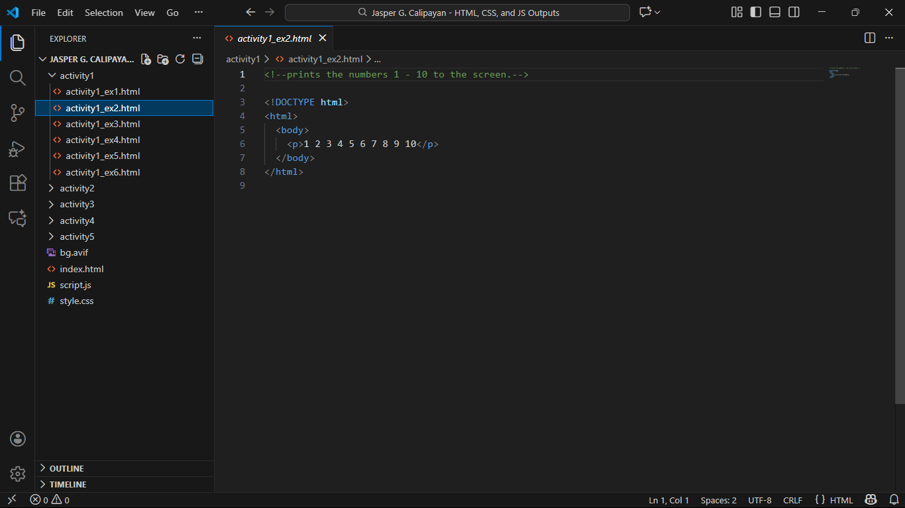The image size is (905, 508).
Task: Collapse the activity1 folder
Action: (x=77, y=76)
